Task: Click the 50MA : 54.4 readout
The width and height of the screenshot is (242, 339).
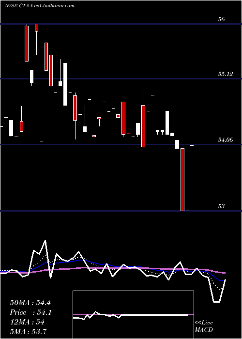Action: coord(30,303)
